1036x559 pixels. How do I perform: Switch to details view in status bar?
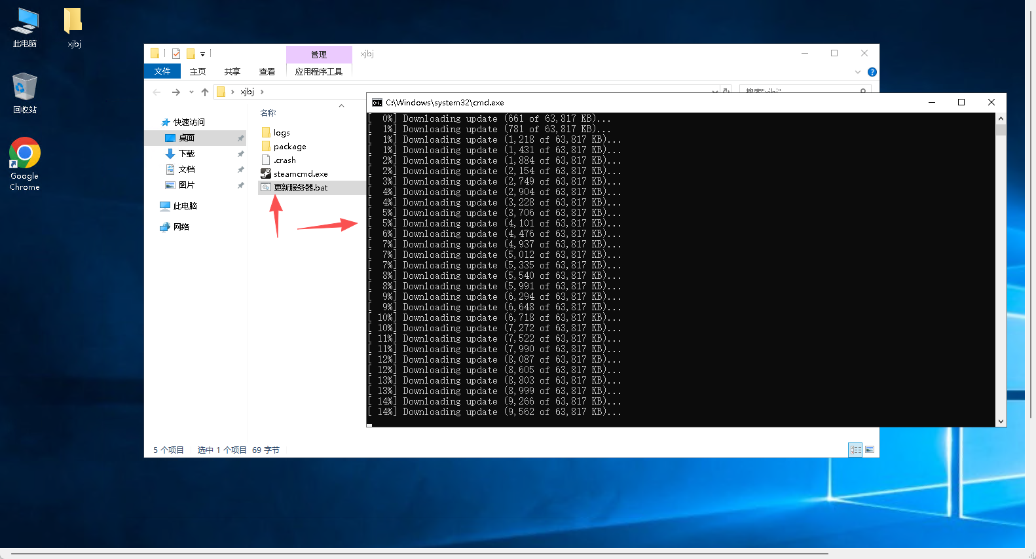coord(855,450)
